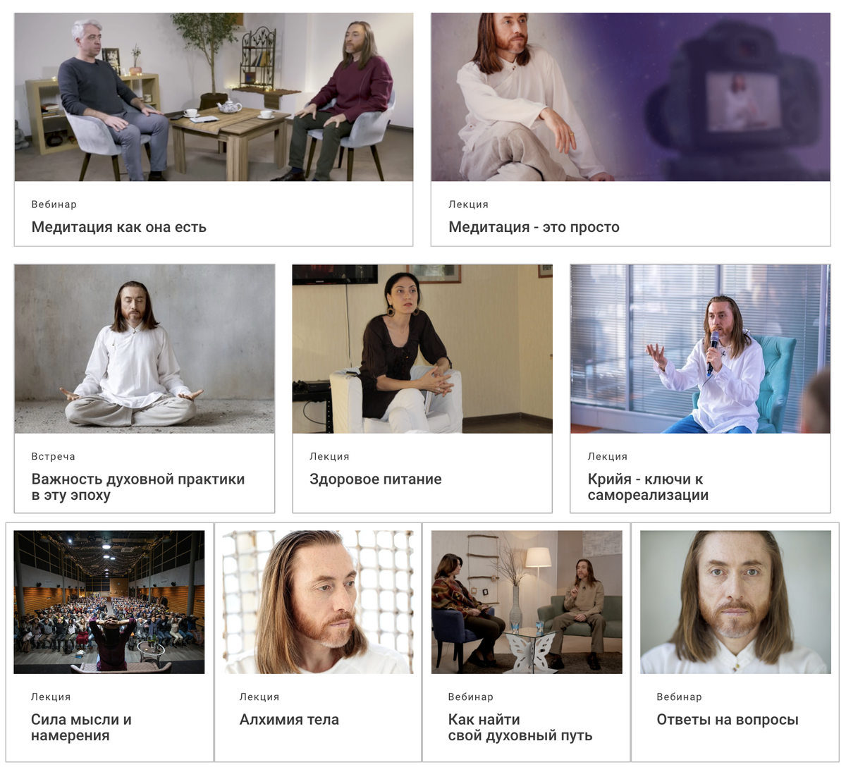Open the thumbnail for "Здоровое питание"

point(422,349)
